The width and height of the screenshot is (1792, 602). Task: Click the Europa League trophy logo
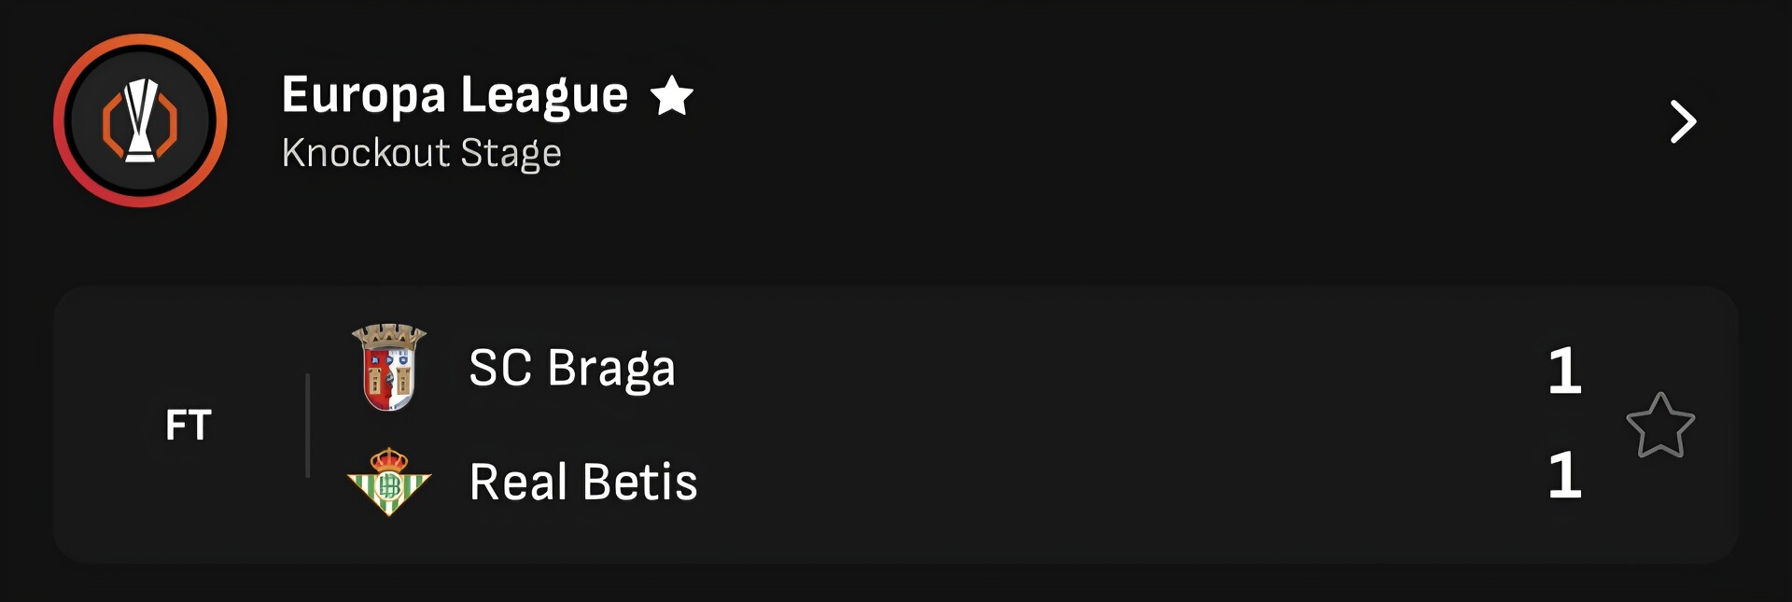[x=140, y=120]
